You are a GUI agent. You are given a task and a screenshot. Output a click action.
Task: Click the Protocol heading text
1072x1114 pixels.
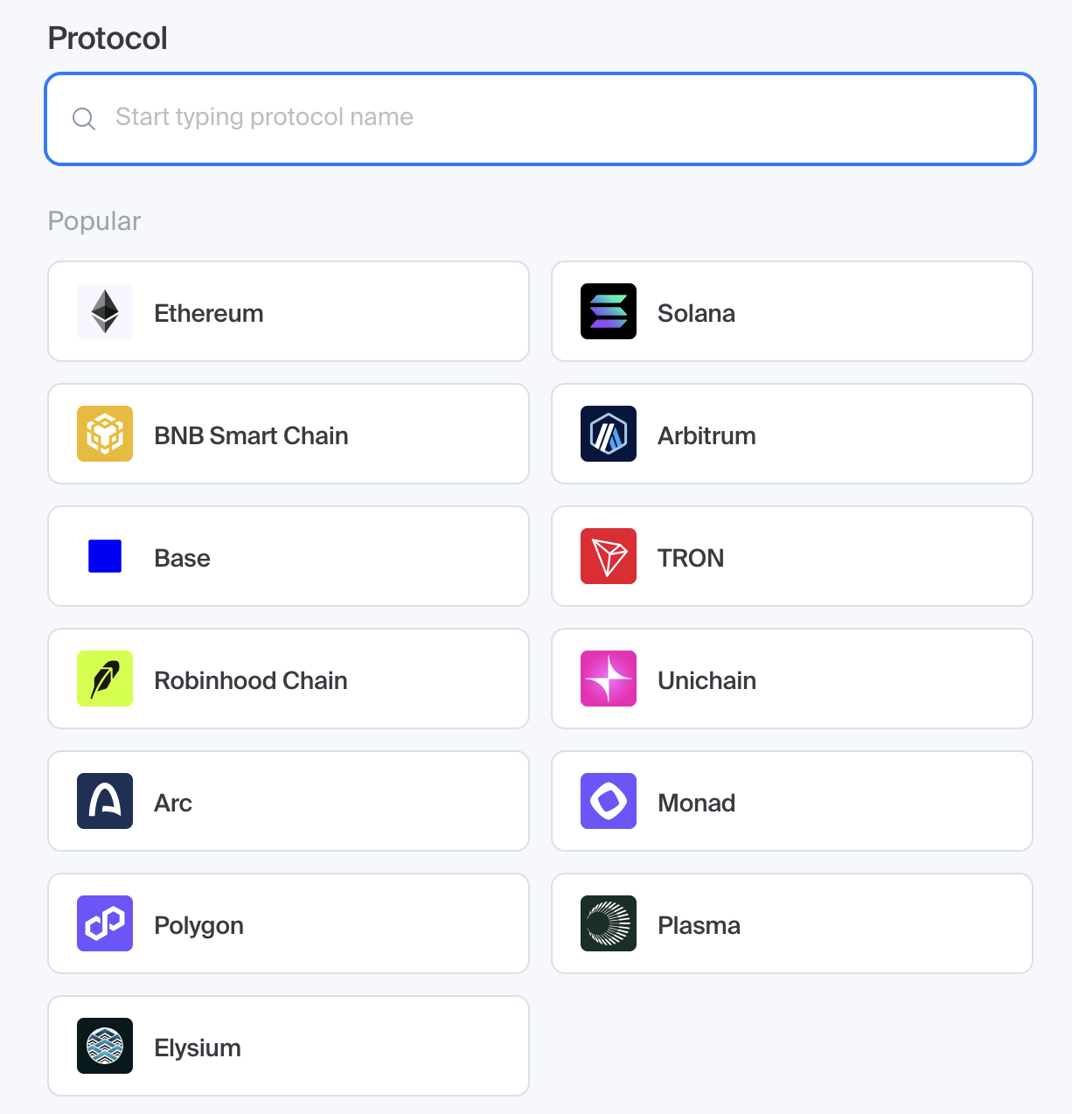pos(108,38)
